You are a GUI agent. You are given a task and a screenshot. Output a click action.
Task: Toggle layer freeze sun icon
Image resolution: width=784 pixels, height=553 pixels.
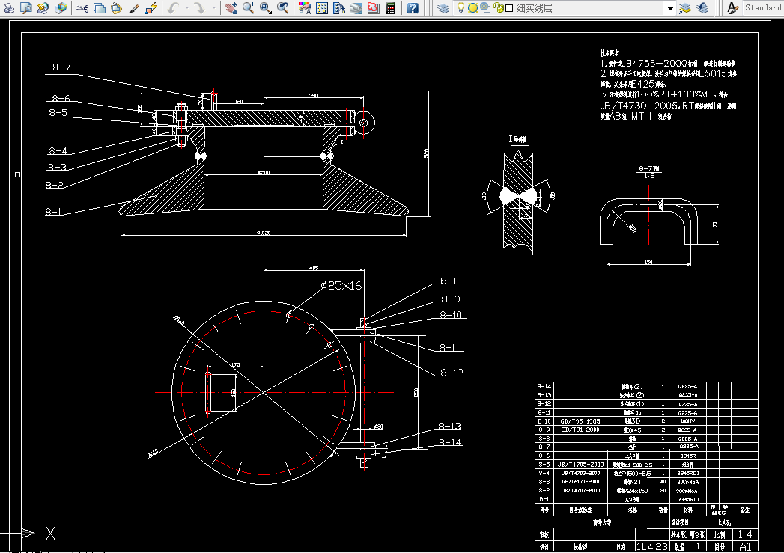(x=472, y=8)
